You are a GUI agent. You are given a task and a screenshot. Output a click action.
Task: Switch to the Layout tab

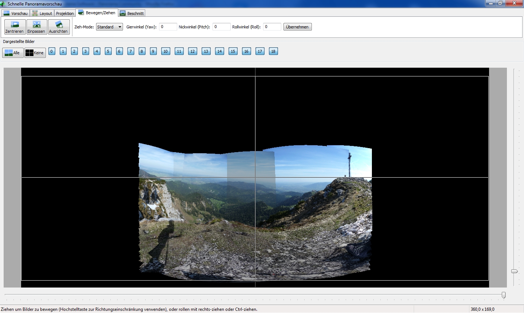coord(42,13)
